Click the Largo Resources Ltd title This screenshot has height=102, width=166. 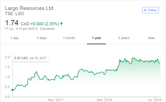[29, 8]
